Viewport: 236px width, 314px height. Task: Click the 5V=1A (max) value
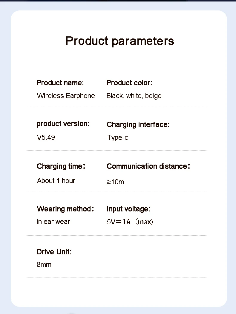130,222
